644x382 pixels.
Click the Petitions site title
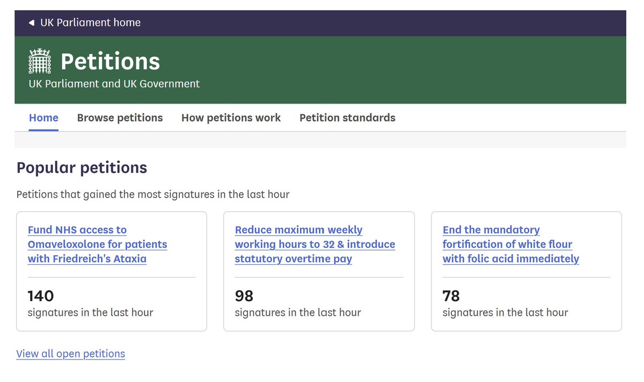click(110, 61)
